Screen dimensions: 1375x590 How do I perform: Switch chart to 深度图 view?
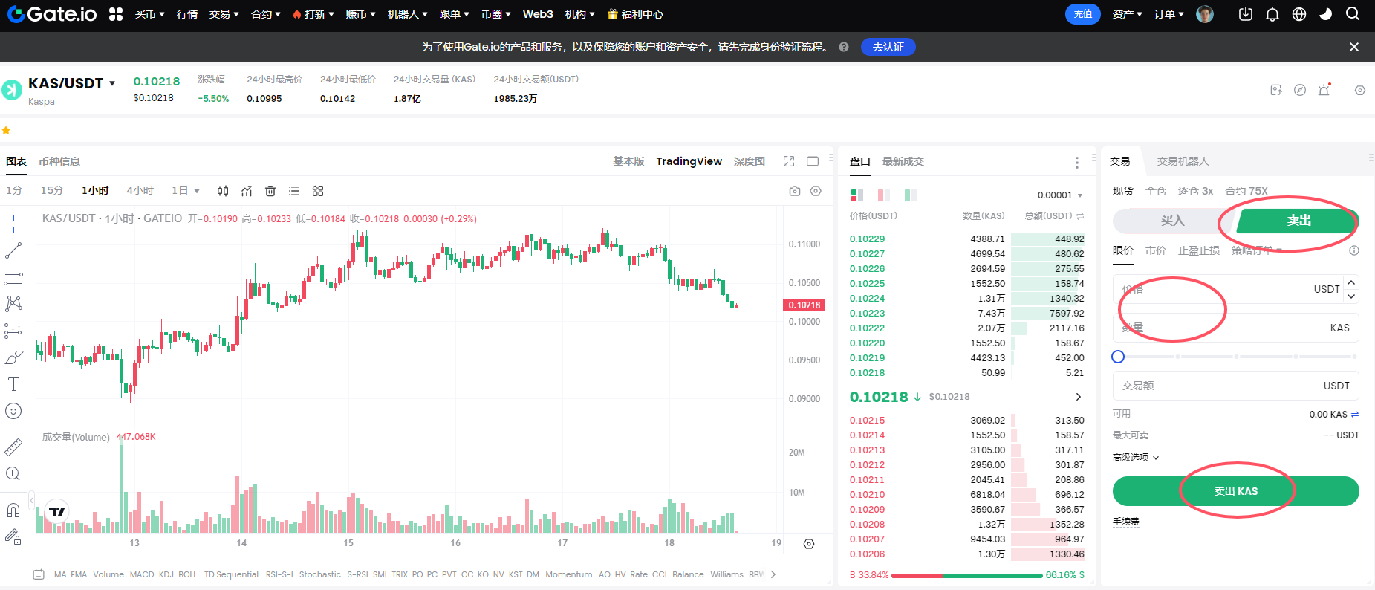(x=749, y=161)
